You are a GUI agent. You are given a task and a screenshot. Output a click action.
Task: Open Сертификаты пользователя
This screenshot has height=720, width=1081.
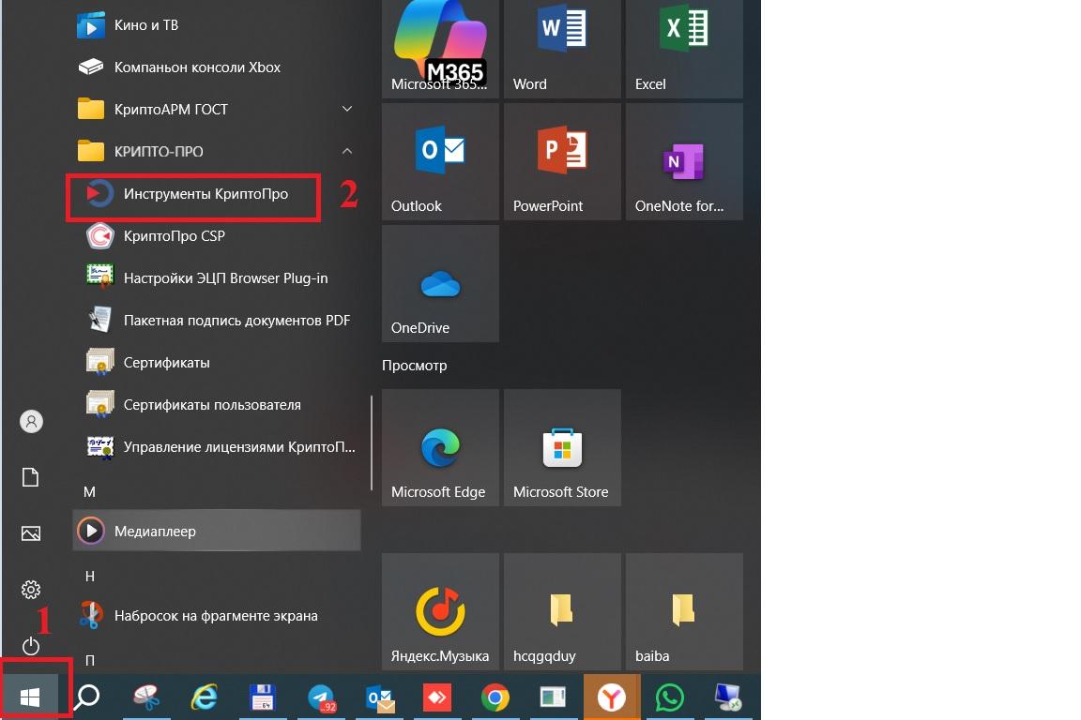tap(217, 404)
